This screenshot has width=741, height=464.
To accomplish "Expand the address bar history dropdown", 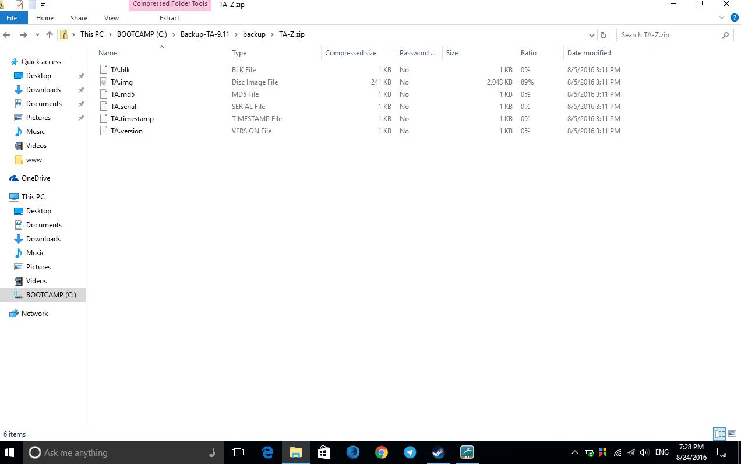I will [x=592, y=35].
